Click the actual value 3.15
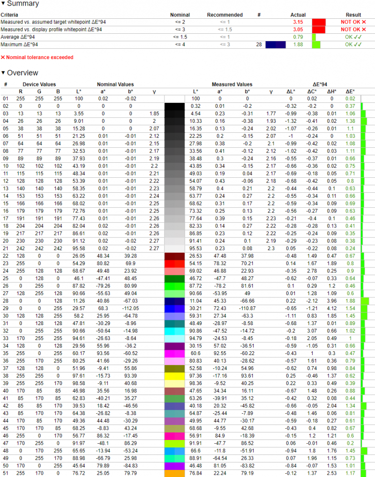 (298, 22)
